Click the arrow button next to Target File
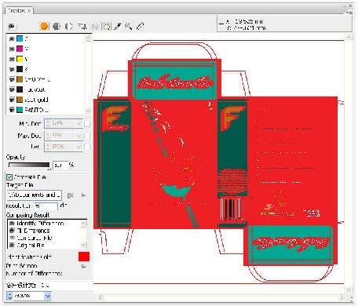Viewport: 358px width, 306px height. tap(83, 195)
